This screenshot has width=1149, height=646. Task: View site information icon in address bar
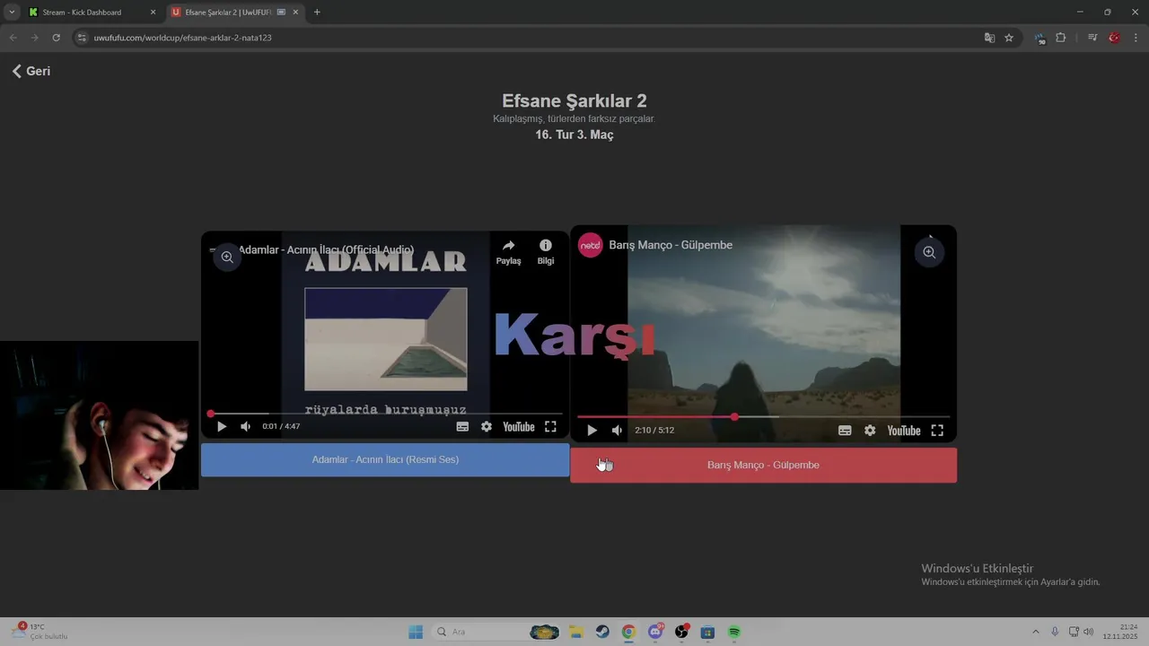tap(82, 38)
